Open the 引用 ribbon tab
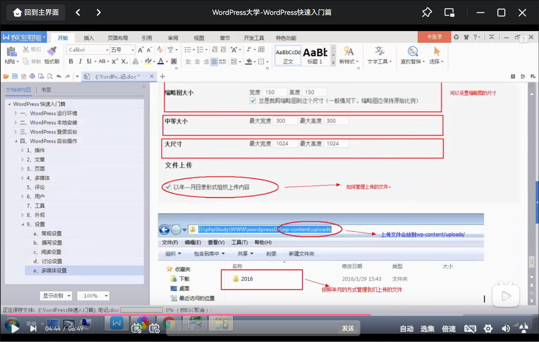539x342 pixels. pyautogui.click(x=147, y=38)
